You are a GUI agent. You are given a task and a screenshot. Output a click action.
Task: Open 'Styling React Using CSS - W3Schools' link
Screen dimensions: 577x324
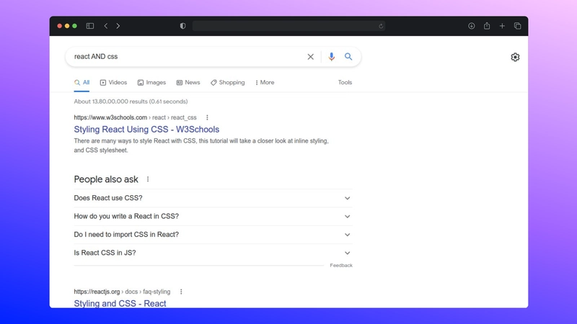146,130
